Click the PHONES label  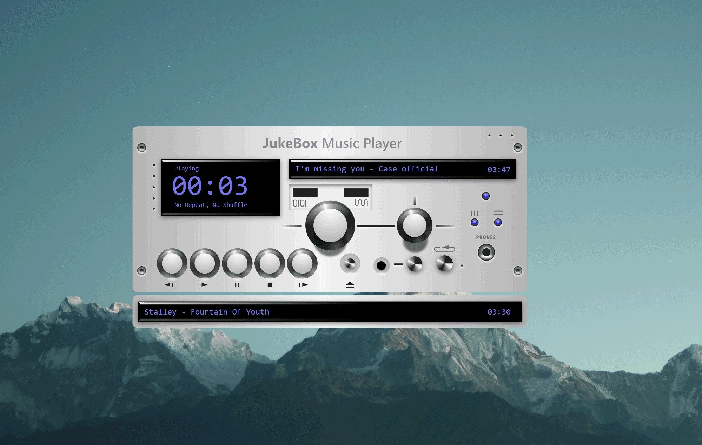click(486, 237)
